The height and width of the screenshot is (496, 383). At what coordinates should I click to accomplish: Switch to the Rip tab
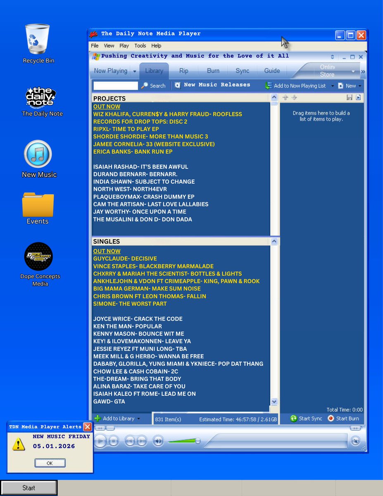pos(183,71)
